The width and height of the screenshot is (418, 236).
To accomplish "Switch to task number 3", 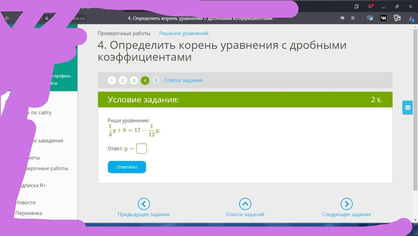I will [134, 81].
